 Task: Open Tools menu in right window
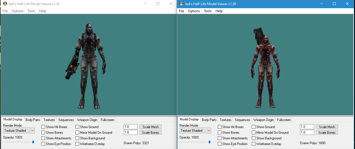[208, 11]
